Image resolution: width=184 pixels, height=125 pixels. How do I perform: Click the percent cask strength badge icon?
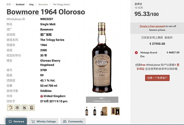[x=25, y=108]
